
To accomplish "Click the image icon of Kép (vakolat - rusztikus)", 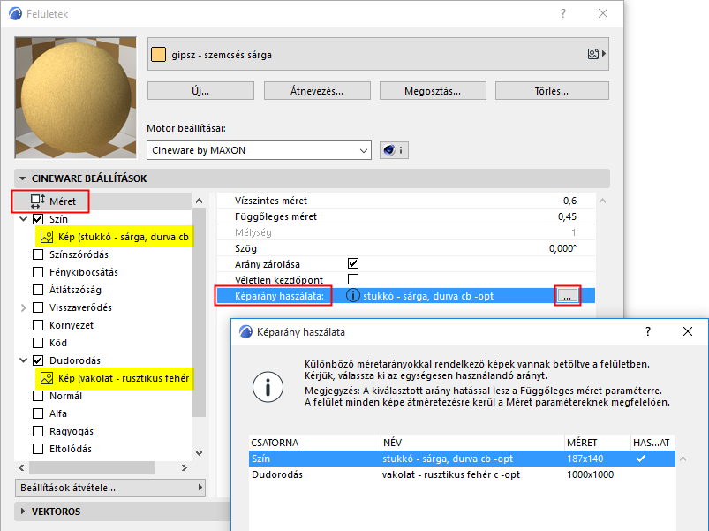I will pyautogui.click(x=47, y=378).
